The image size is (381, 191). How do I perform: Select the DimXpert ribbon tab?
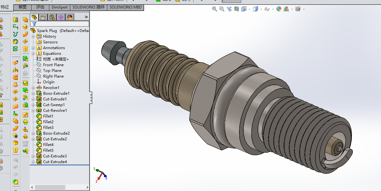[x=60, y=7]
